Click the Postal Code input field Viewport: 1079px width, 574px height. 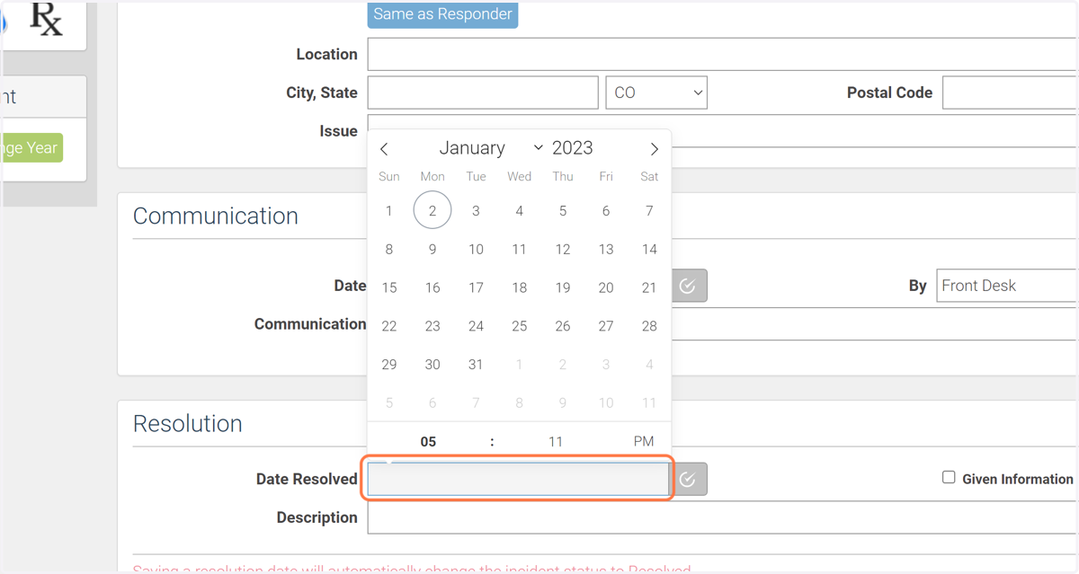click(x=1010, y=93)
